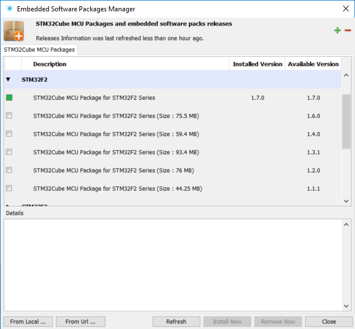Check the 75.5 MB STM32F2 package box
The height and width of the screenshot is (329, 355).
point(9,116)
